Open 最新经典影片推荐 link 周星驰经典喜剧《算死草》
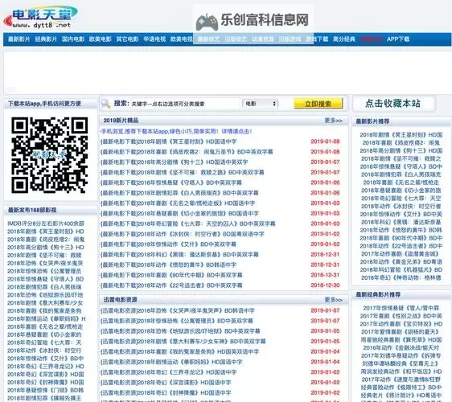The width and height of the screenshot is (452, 402). pyautogui.click(x=401, y=340)
